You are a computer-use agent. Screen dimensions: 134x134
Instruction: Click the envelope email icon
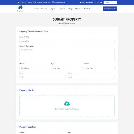(53, 2)
